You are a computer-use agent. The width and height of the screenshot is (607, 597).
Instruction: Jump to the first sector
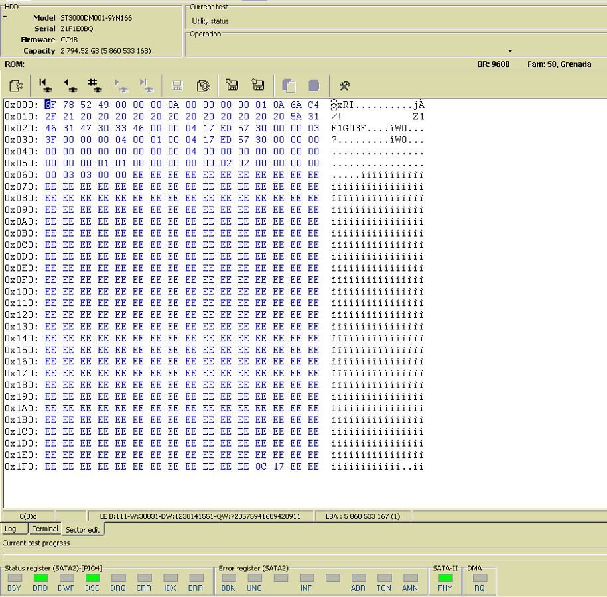45,85
